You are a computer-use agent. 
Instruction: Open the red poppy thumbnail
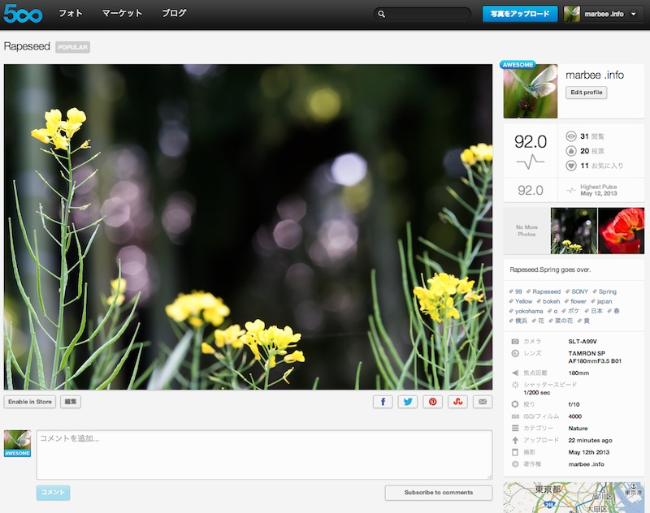pos(621,231)
